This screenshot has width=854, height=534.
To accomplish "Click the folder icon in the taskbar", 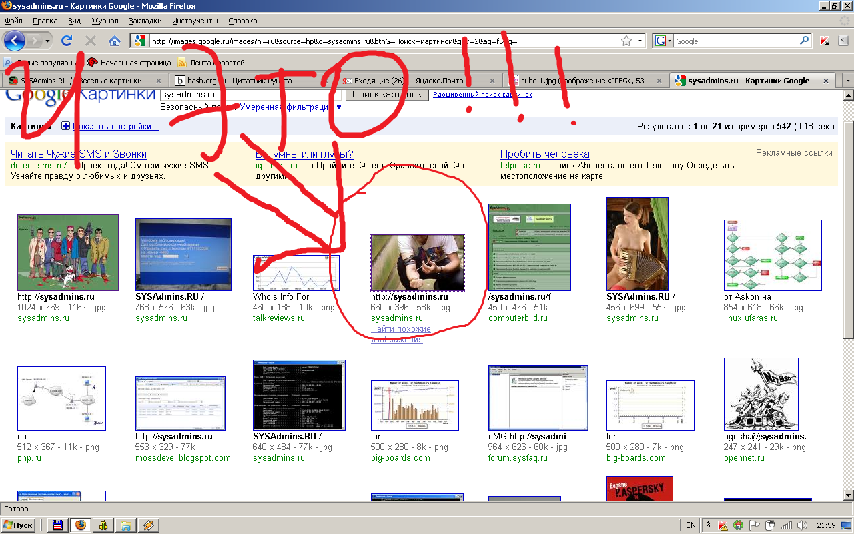I will [125, 525].
